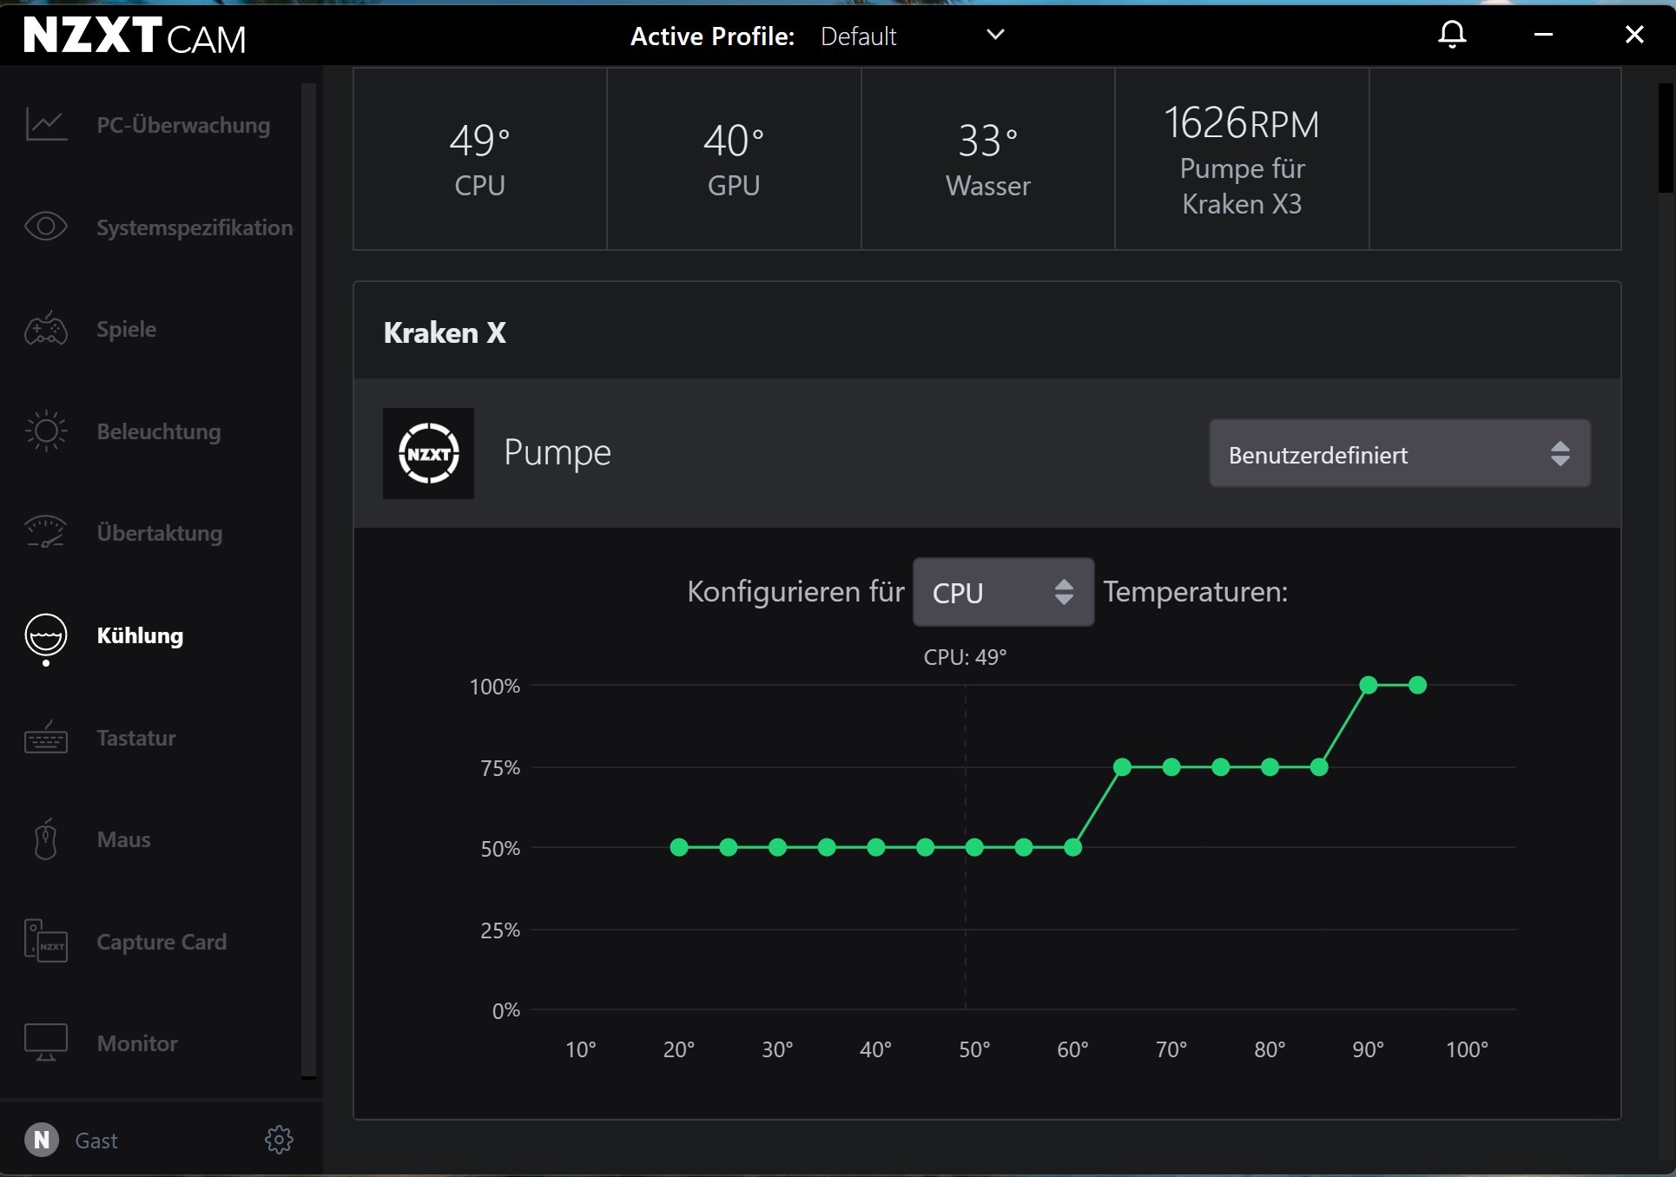The height and width of the screenshot is (1177, 1676).
Task: Open the Kühlung cooling panel icon
Action: 46,633
